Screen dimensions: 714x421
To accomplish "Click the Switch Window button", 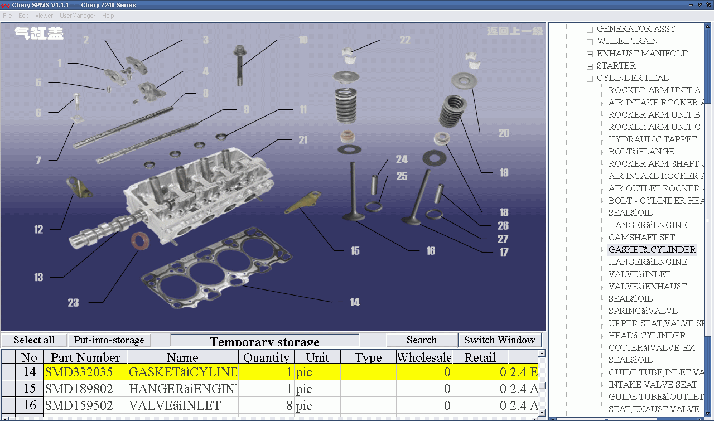I will tap(499, 340).
